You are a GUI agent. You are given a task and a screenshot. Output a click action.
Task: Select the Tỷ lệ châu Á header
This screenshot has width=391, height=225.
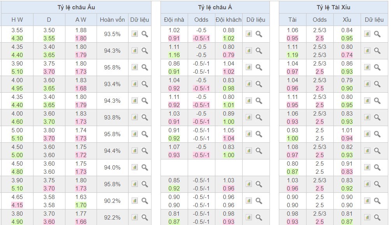click(x=215, y=7)
